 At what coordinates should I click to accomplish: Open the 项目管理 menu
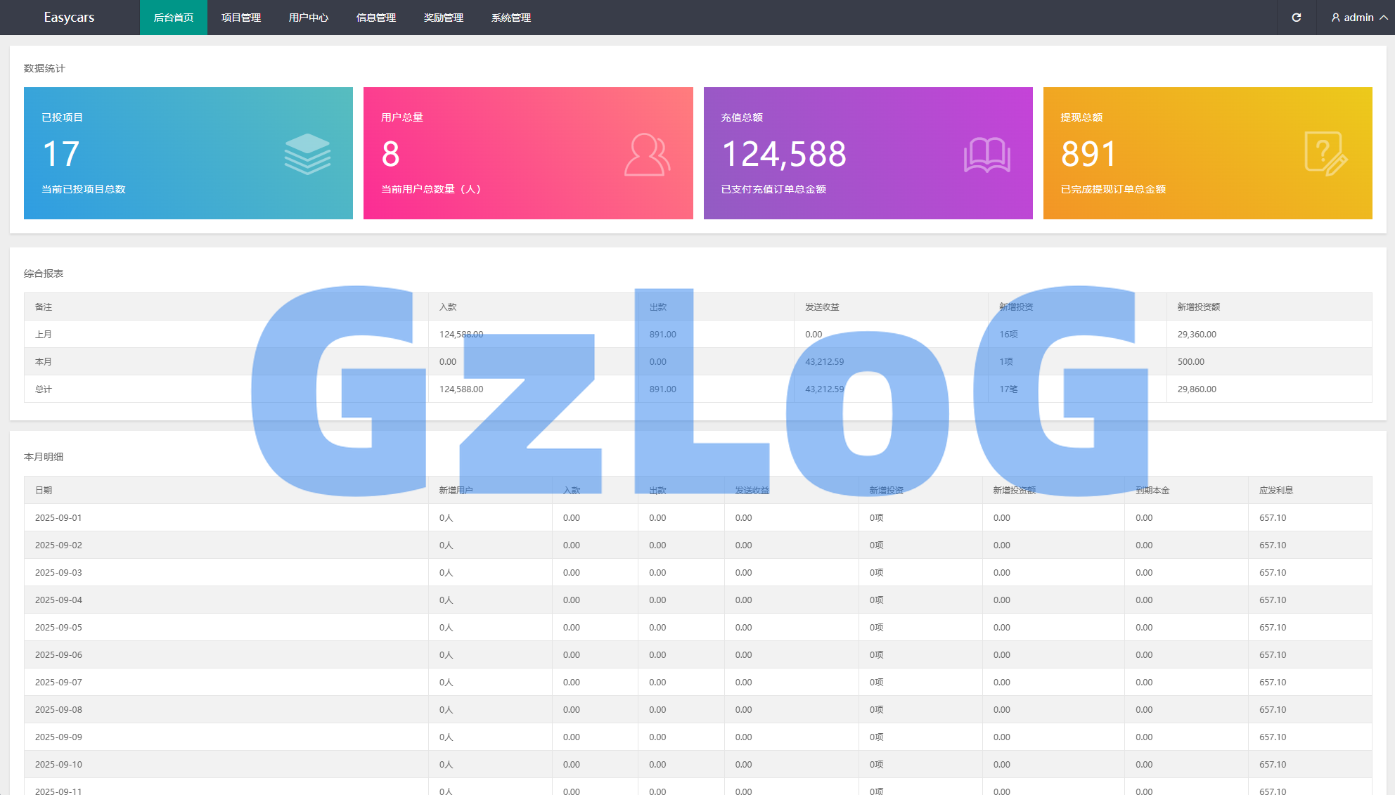point(241,18)
